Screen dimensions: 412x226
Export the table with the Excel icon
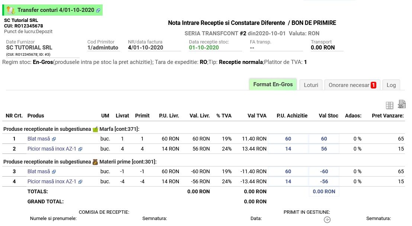click(x=401, y=104)
